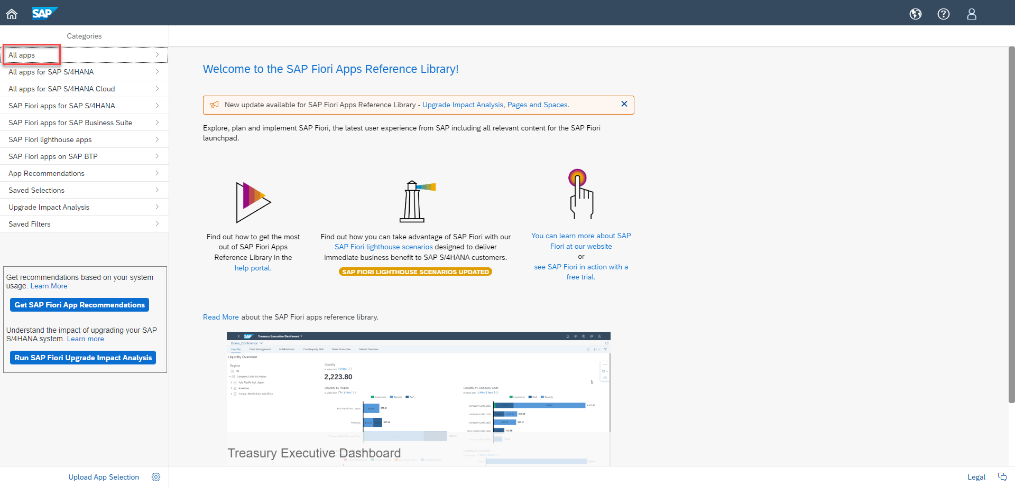The image size is (1015, 487).
Task: Open the Saved Filters category
Action: [85, 224]
